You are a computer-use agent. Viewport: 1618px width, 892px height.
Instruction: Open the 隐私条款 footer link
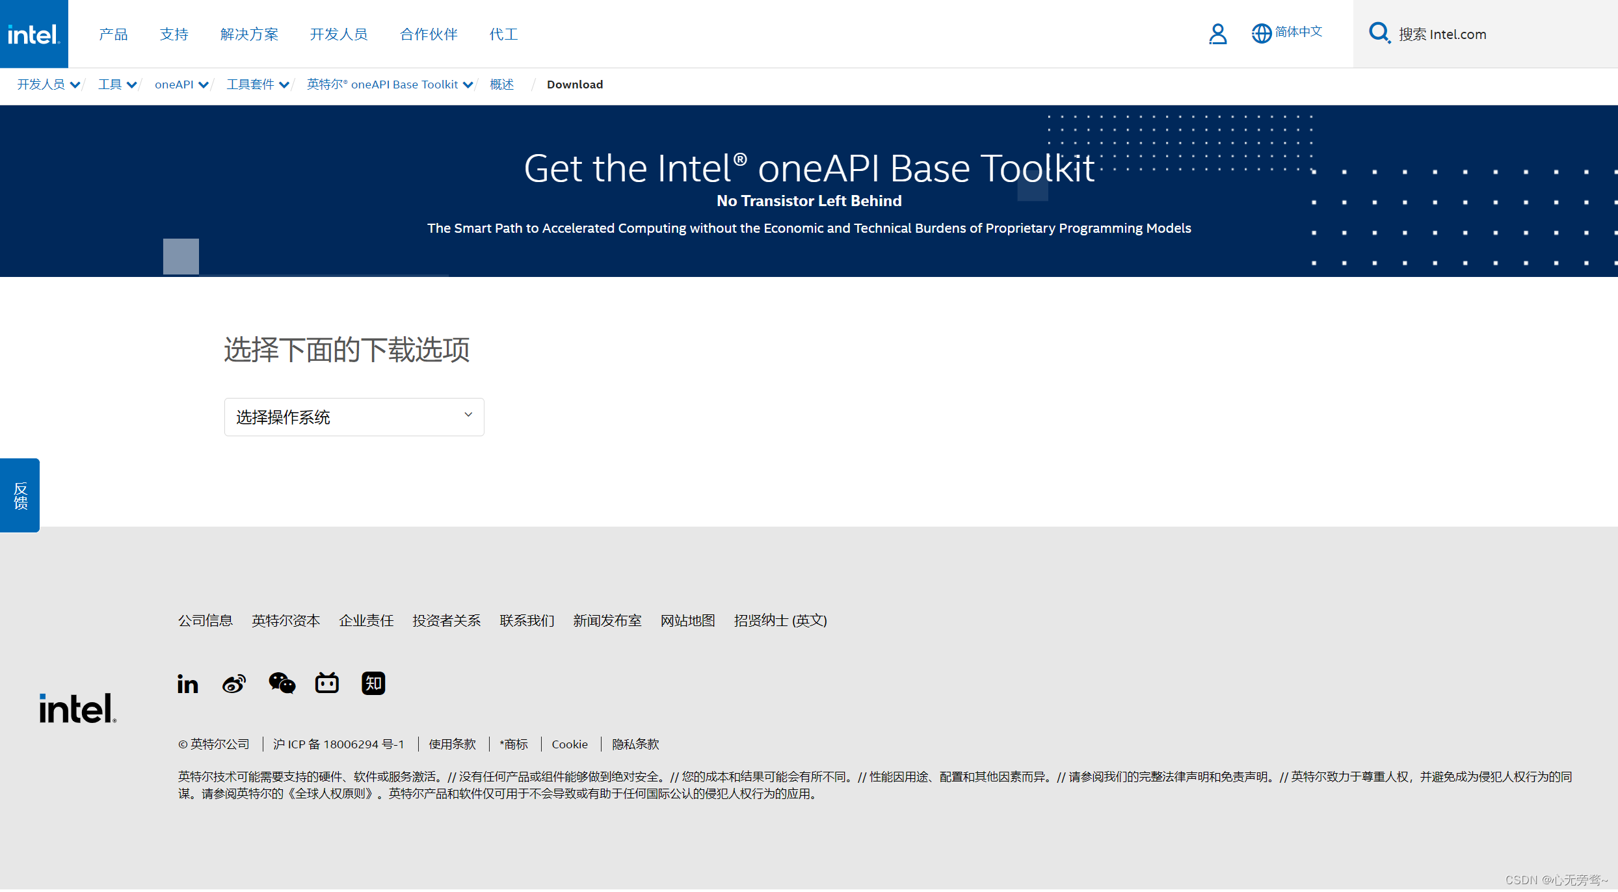[x=635, y=744]
